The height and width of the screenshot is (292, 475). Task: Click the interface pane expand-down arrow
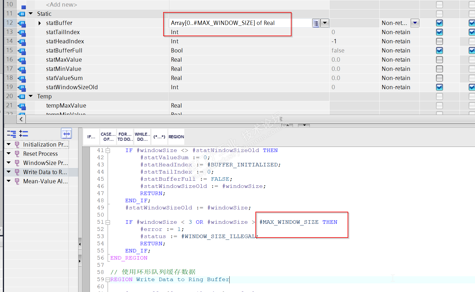tap(304, 125)
